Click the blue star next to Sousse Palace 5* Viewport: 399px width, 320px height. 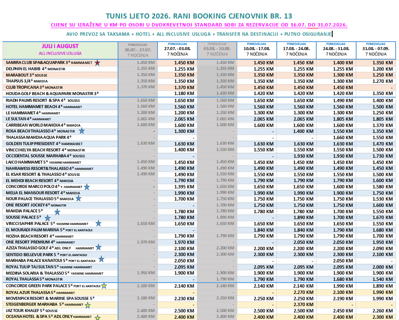pyautogui.click(x=47, y=218)
